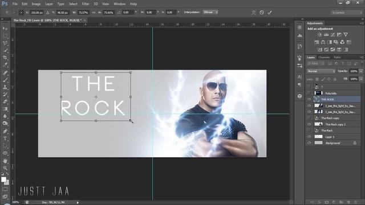The height and width of the screenshot is (205, 365).
Task: Show the The-Rock layer
Action: coord(309,130)
